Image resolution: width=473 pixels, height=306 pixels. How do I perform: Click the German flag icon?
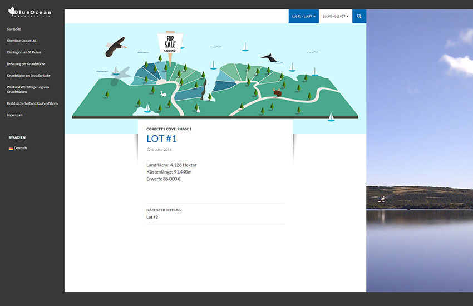pos(11,148)
